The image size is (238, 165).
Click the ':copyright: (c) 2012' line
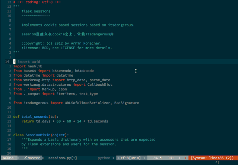(x=61, y=43)
